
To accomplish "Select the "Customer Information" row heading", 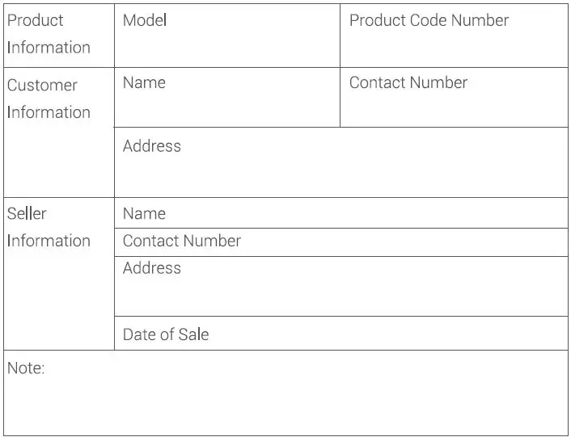I will point(49,99).
